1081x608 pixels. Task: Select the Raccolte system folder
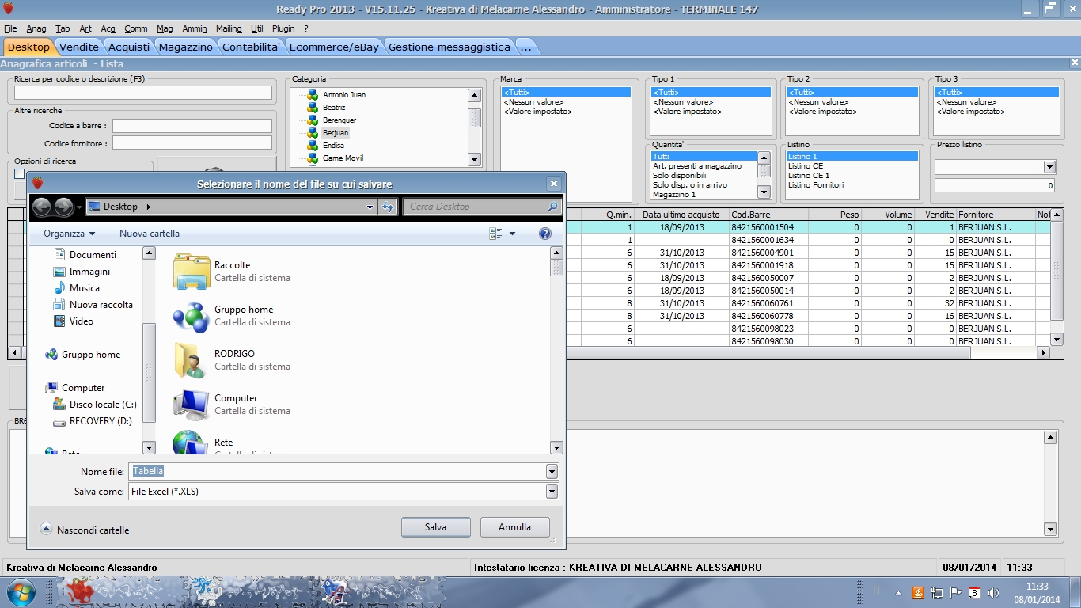pos(232,271)
